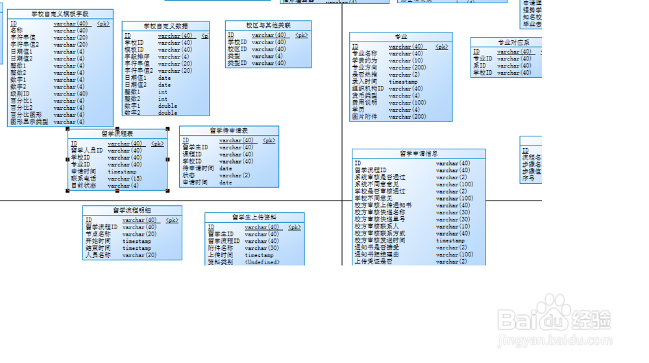Viewport: 649px width, 363px height.
Task: Click 申请时间 timestamp row in 留学流程表
Action: (103, 171)
